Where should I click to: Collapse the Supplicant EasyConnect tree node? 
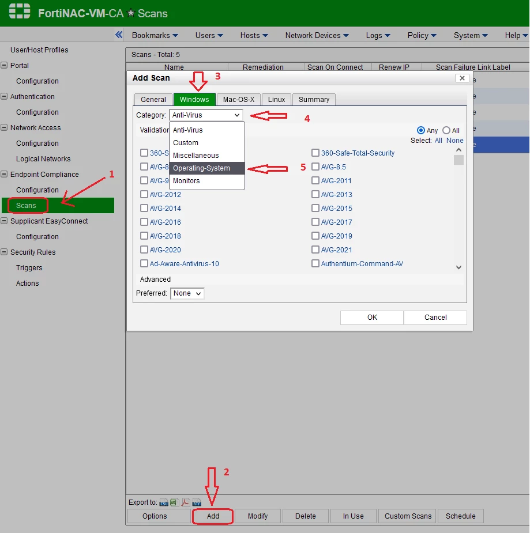pyautogui.click(x=4, y=221)
